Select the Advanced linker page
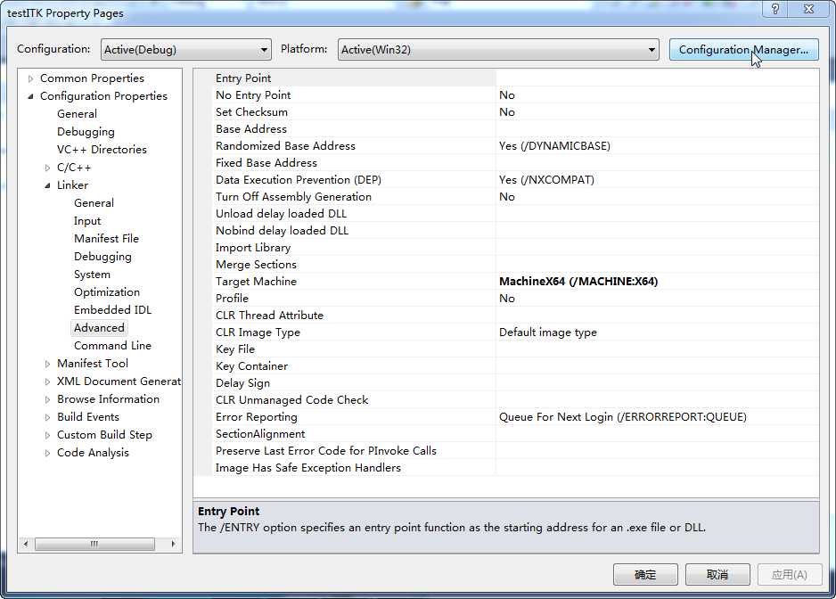Screen dimensions: 836x599 [99, 327]
